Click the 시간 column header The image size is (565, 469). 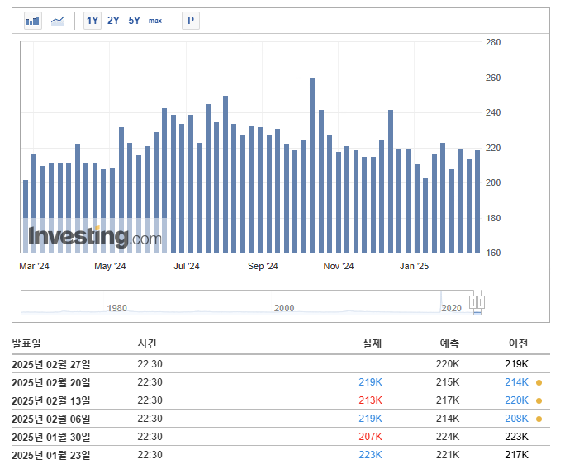point(147,343)
